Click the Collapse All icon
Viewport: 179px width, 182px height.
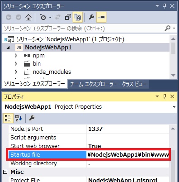68,17
